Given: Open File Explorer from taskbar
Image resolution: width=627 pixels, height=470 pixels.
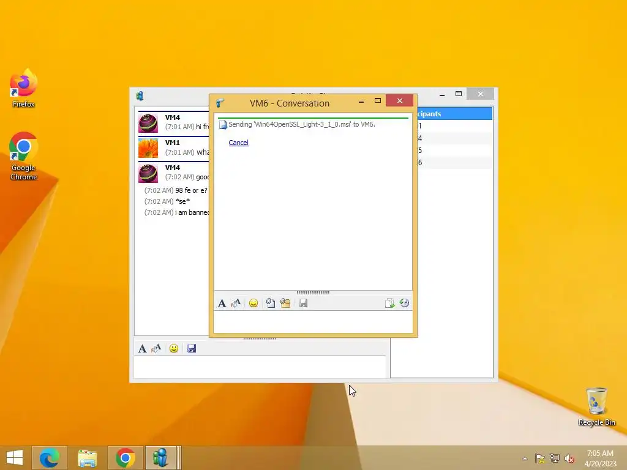Looking at the screenshot, I should tap(87, 458).
